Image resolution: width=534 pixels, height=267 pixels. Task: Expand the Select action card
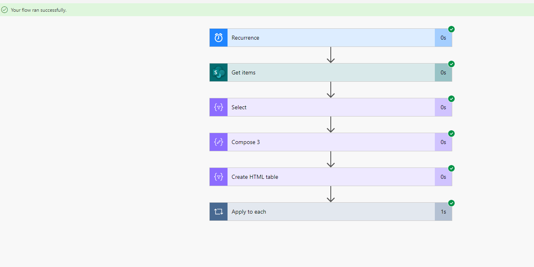click(x=331, y=107)
